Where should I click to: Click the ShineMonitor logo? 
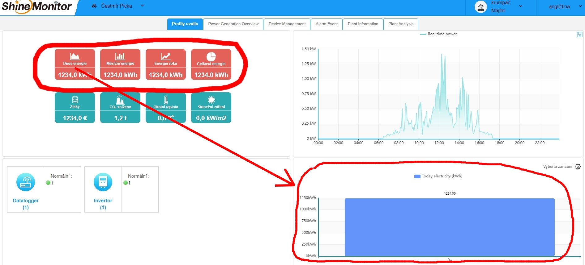(x=36, y=6)
